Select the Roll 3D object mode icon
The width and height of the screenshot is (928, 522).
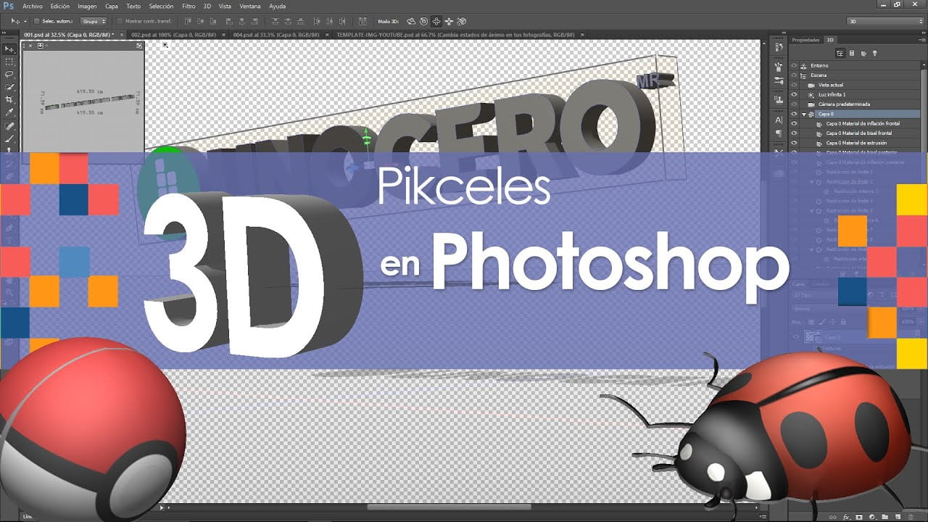click(423, 21)
